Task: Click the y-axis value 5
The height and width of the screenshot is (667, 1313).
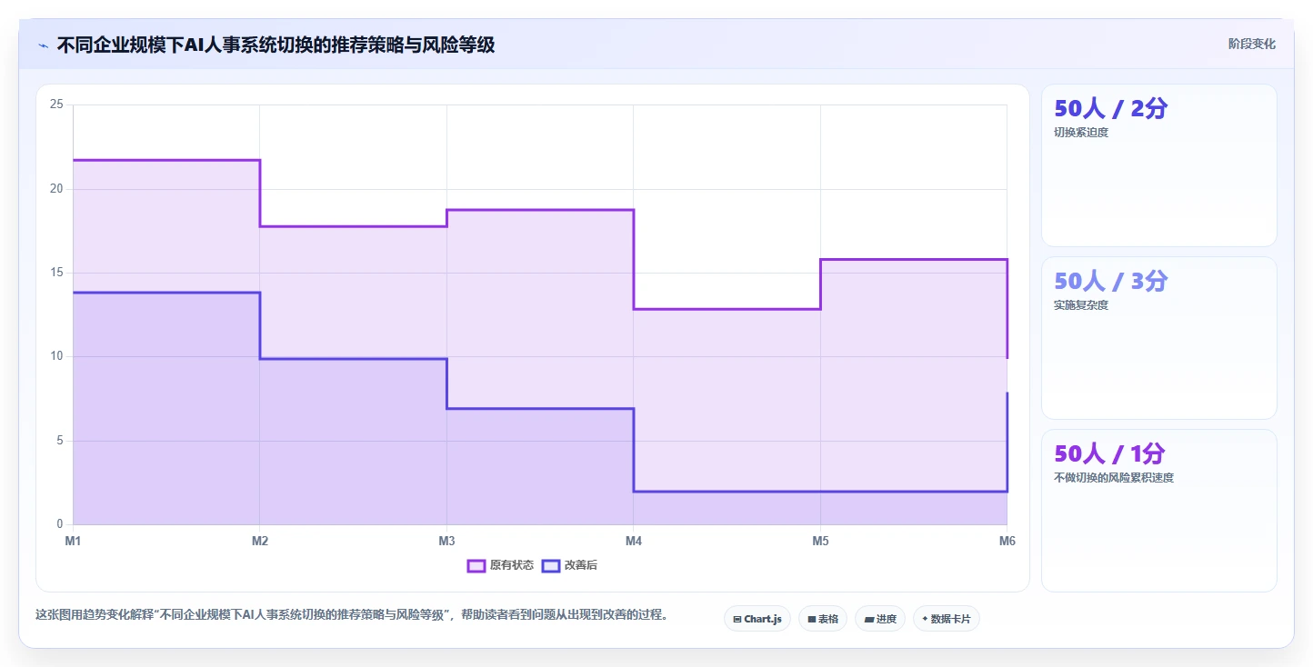Action: click(59, 441)
